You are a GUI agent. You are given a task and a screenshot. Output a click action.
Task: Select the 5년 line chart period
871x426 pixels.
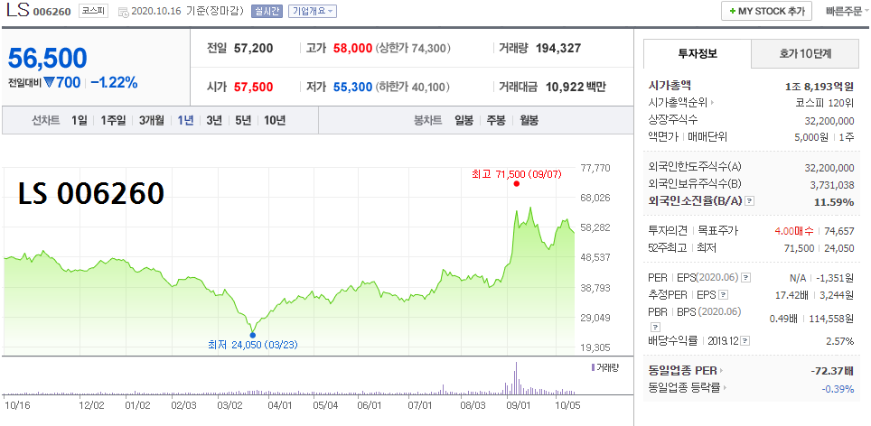click(x=243, y=120)
